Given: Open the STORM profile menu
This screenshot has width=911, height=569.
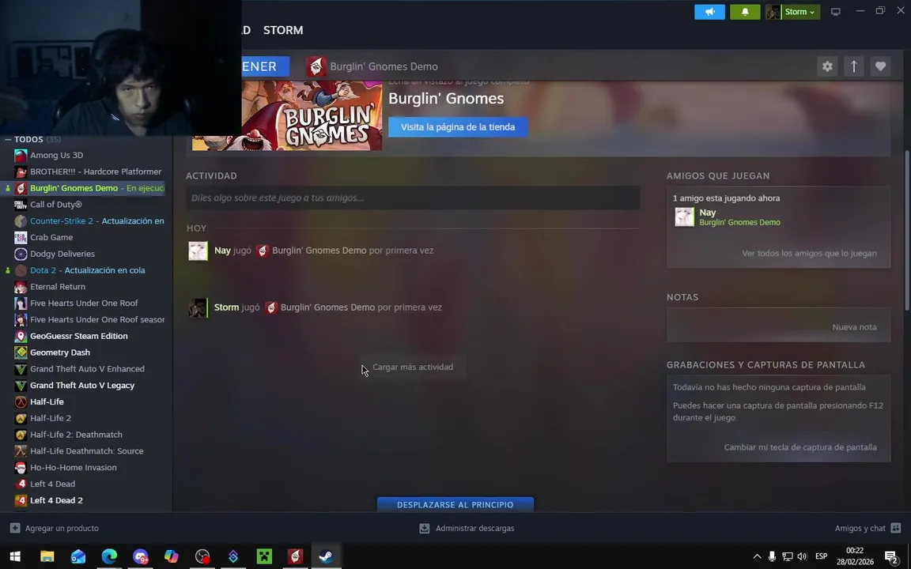Looking at the screenshot, I should (x=283, y=30).
